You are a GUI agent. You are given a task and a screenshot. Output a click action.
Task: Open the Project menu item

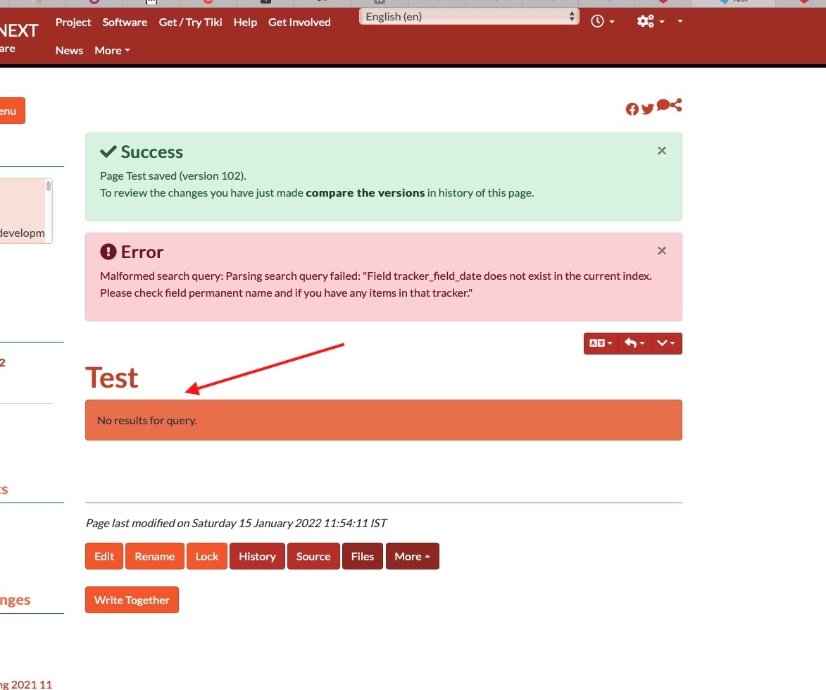tap(73, 22)
